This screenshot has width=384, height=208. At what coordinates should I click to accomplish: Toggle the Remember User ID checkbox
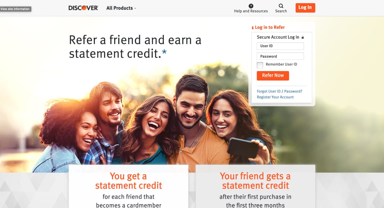[260, 65]
